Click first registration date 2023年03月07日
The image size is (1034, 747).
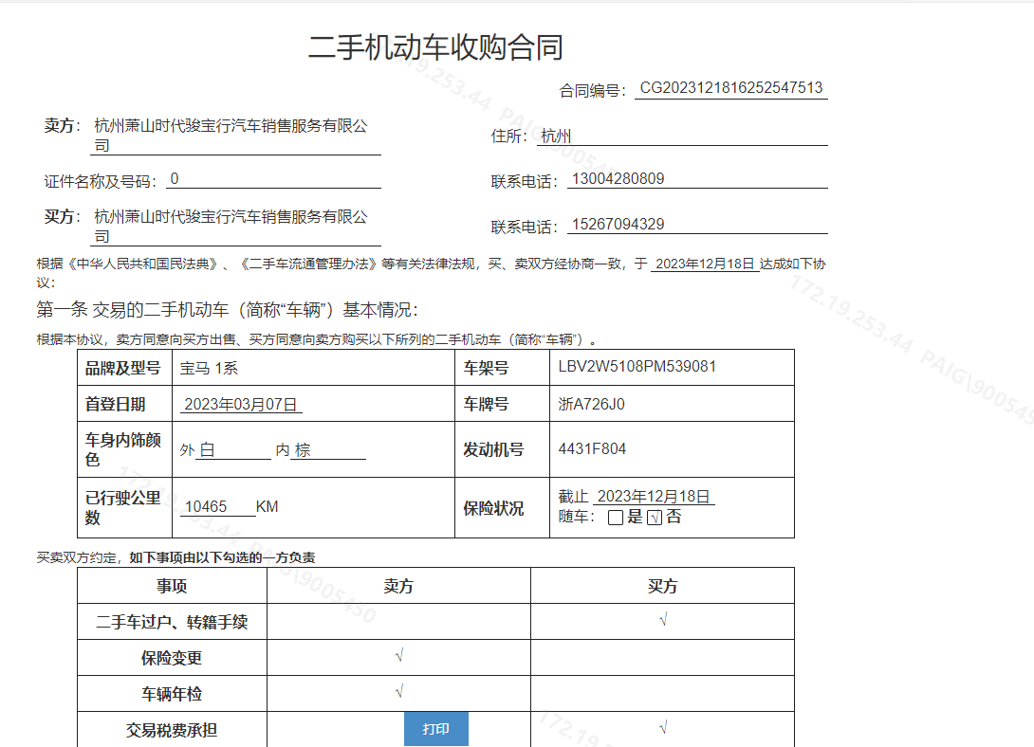[x=241, y=405]
